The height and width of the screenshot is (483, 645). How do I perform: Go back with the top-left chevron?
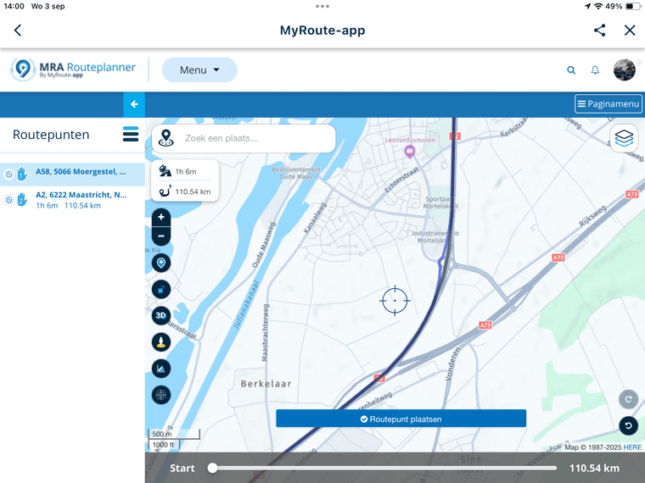click(x=18, y=30)
